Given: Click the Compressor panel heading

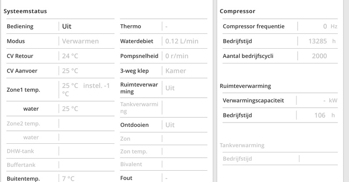Looking at the screenshot, I should point(238,11).
